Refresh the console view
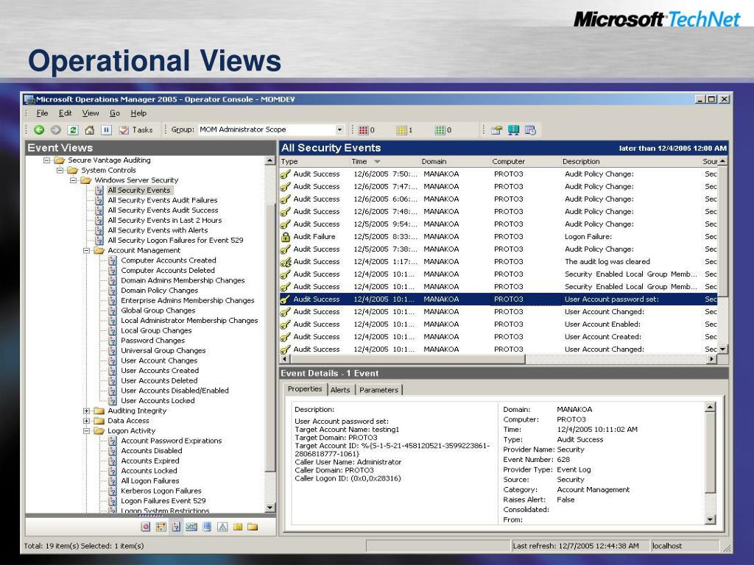The height and width of the screenshot is (565, 754). click(x=73, y=129)
